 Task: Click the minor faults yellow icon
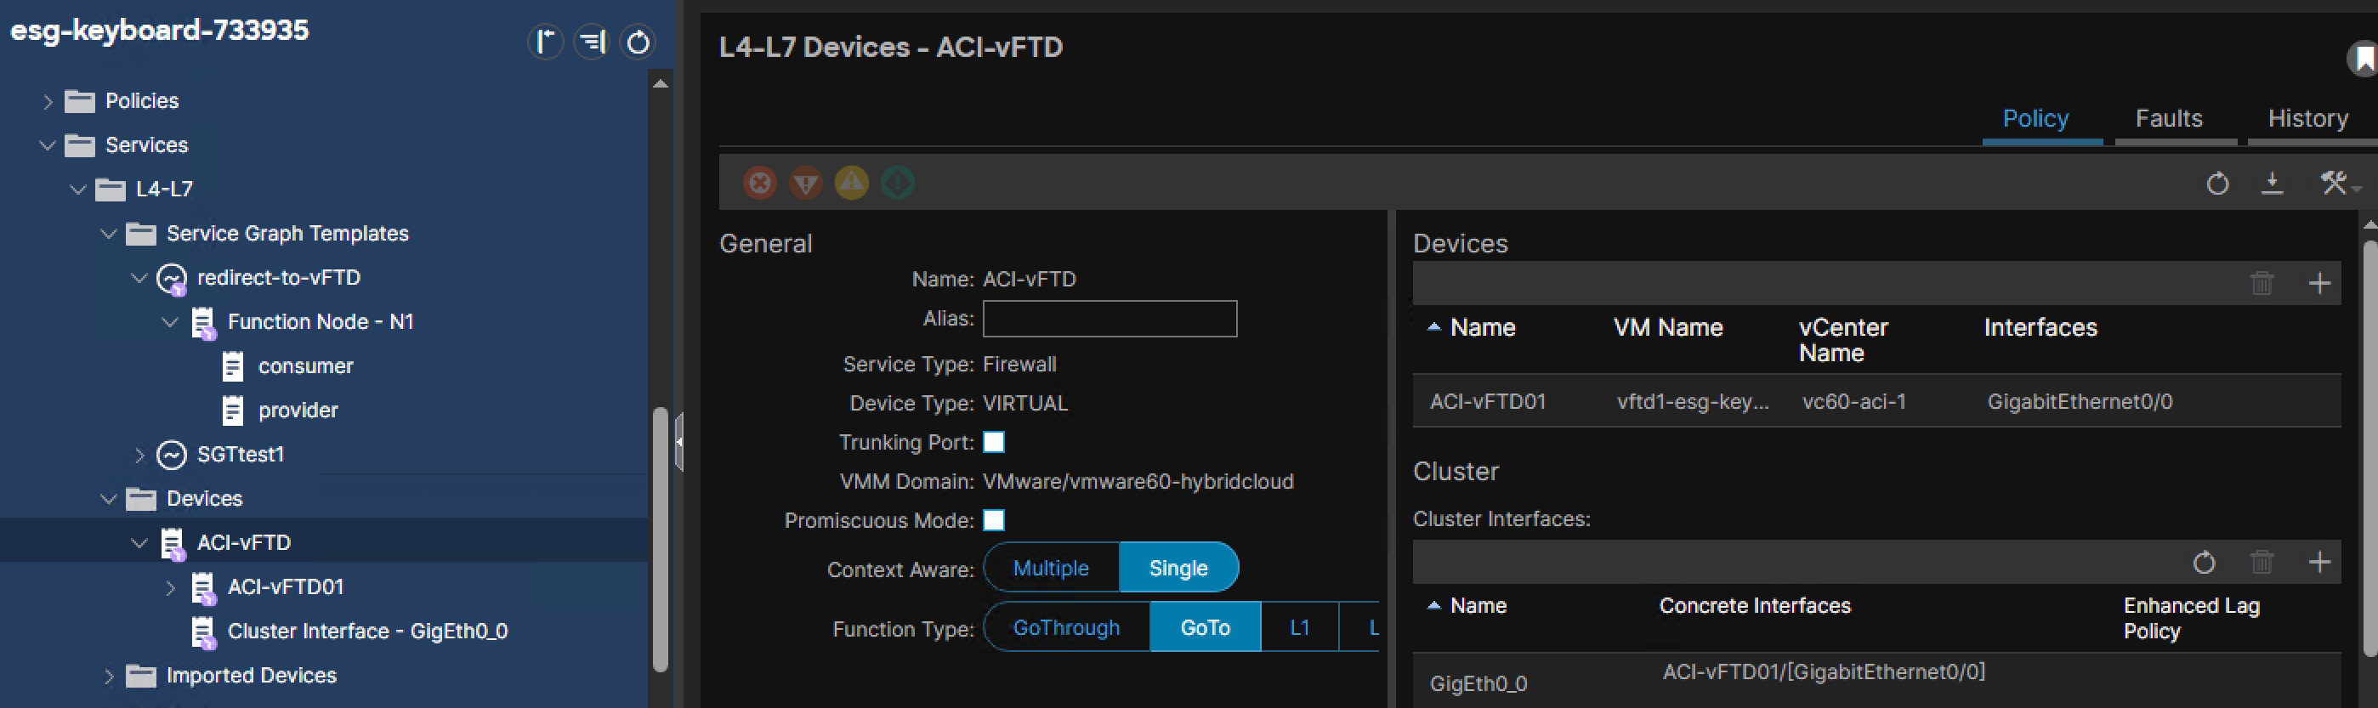click(x=851, y=183)
